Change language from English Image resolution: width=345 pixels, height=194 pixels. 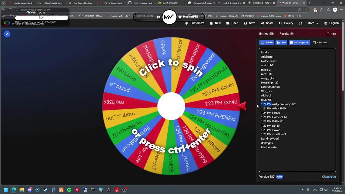point(331,23)
